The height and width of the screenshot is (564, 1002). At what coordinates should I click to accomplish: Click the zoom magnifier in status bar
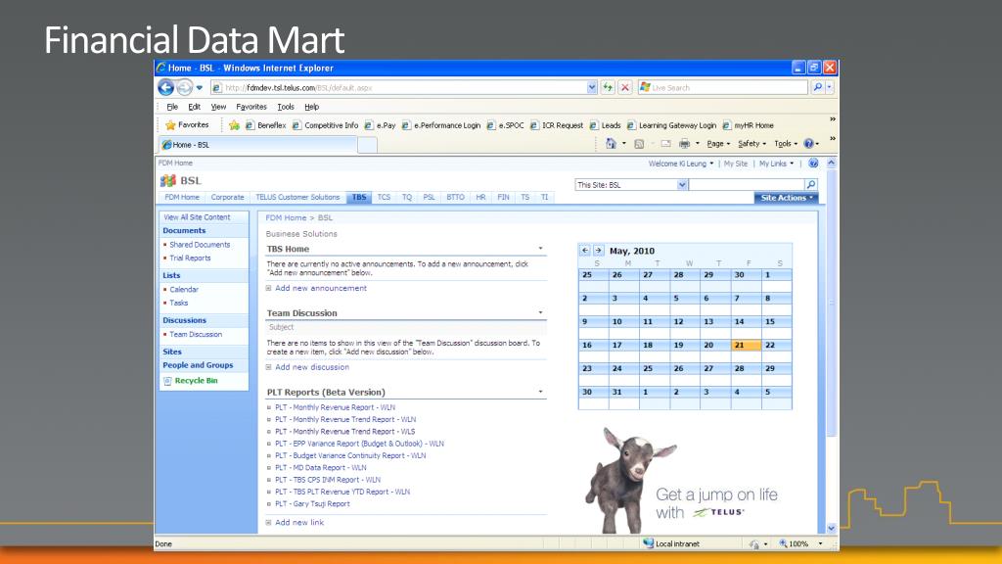pos(783,543)
